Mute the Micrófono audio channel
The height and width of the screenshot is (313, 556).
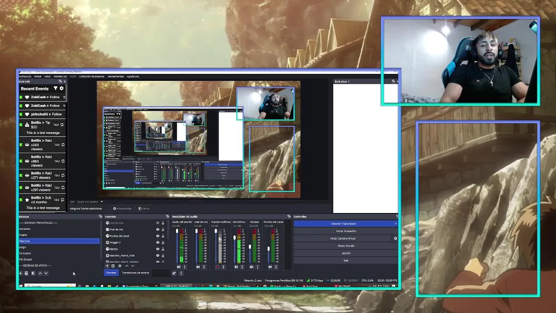pos(236,267)
